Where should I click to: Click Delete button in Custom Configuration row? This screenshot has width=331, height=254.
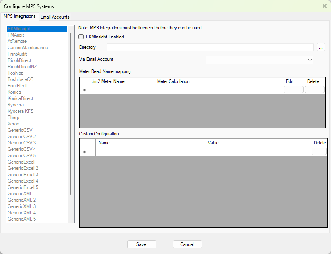pyautogui.click(x=319, y=152)
